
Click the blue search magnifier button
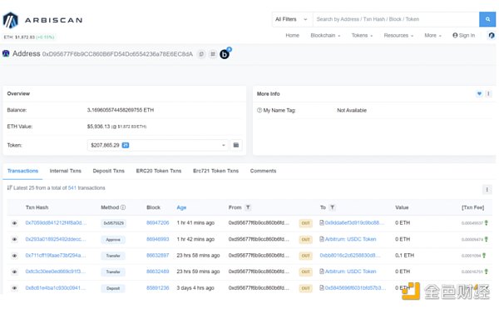pos(487,19)
